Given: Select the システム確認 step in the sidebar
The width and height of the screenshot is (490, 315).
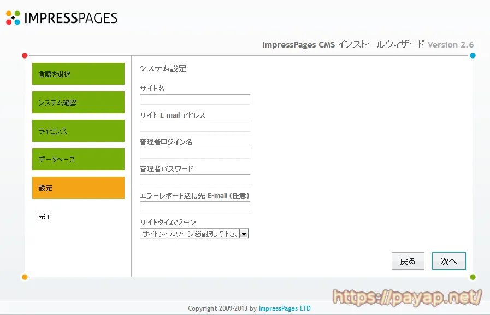Looking at the screenshot, I should pyautogui.click(x=78, y=102).
